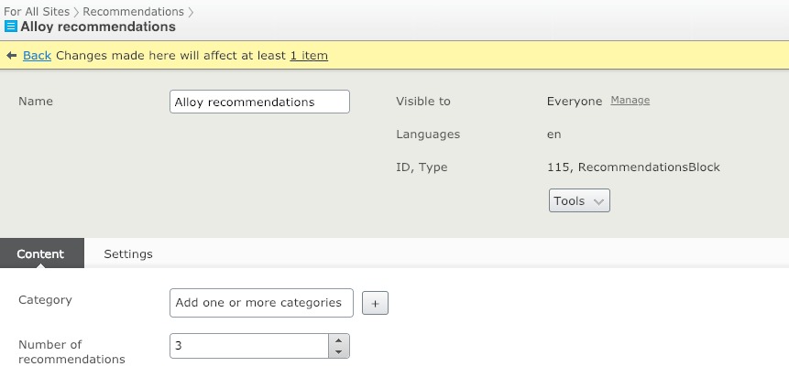This screenshot has height=388, width=789.
Task: Follow the Back link
Action: pos(37,56)
